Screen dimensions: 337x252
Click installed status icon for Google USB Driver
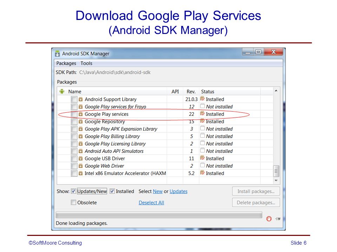click(202, 158)
